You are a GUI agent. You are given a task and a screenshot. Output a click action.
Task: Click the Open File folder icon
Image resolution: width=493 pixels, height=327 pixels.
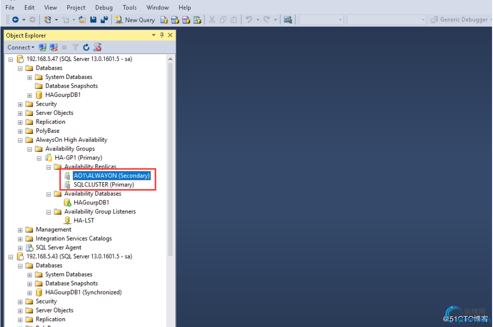82,20
